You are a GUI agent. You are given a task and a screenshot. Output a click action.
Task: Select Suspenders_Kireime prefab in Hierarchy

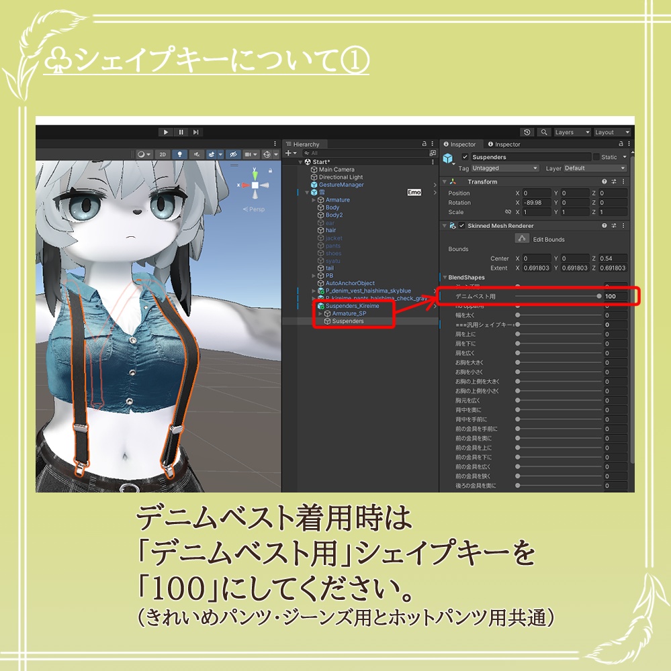coord(349,306)
